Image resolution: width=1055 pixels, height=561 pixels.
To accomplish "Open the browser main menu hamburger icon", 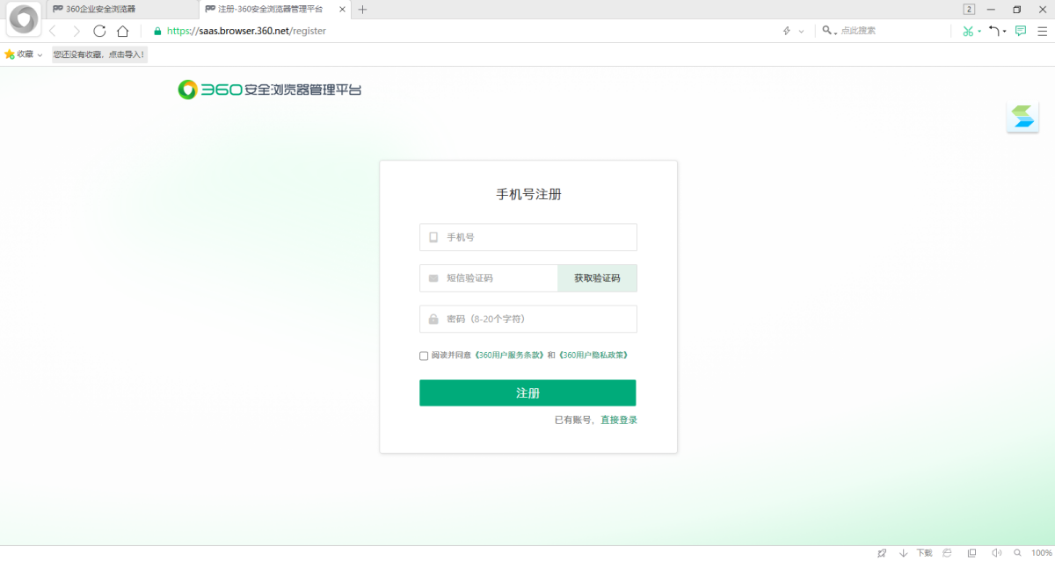I will [x=1043, y=31].
